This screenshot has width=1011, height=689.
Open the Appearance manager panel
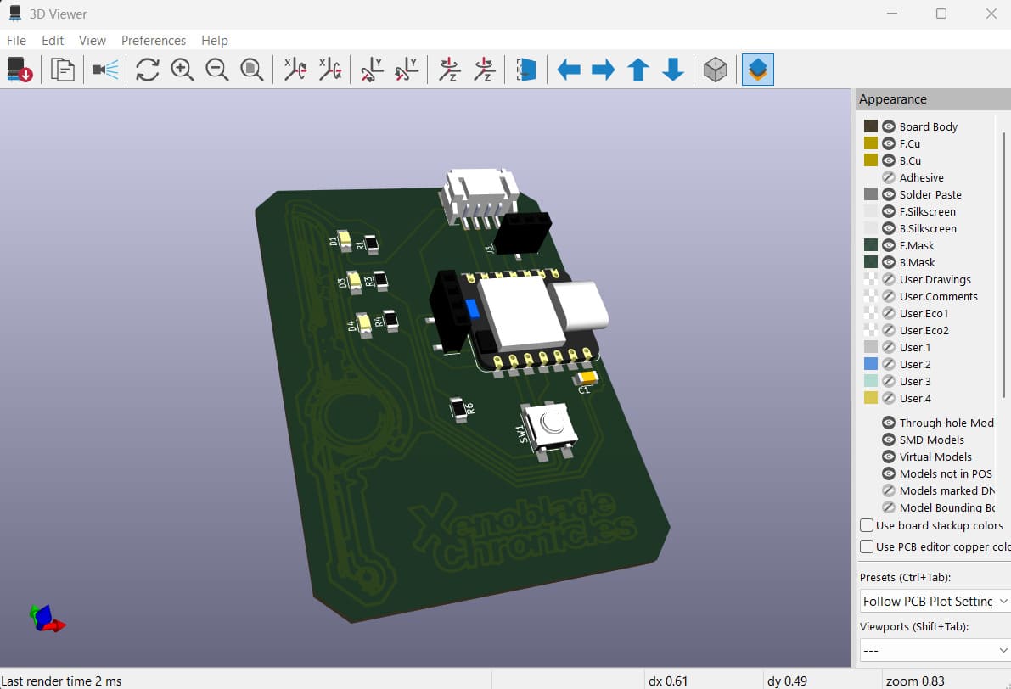(756, 70)
